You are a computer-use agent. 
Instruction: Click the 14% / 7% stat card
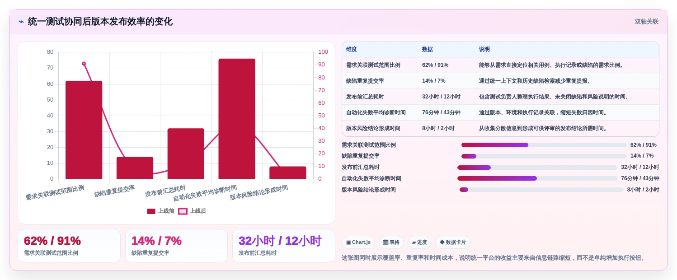176,246
